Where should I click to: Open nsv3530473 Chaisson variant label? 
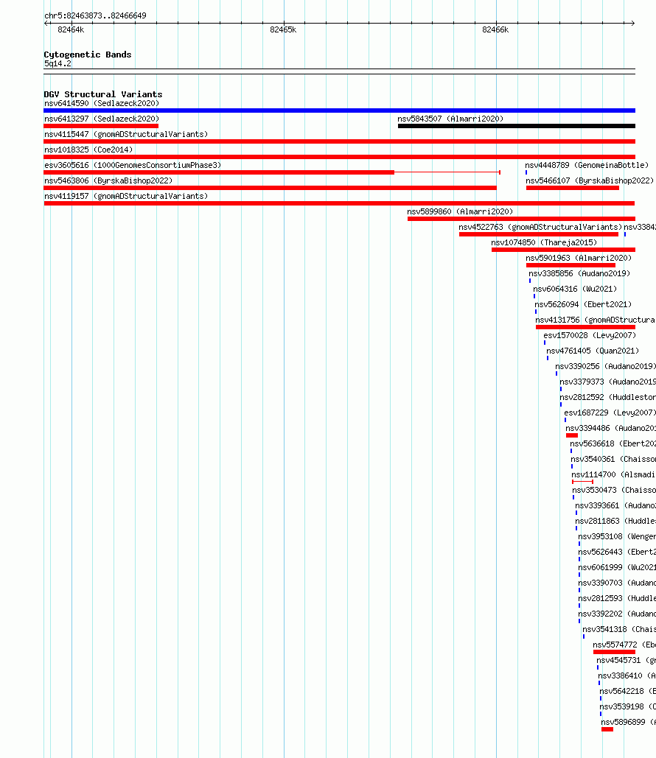(x=614, y=490)
